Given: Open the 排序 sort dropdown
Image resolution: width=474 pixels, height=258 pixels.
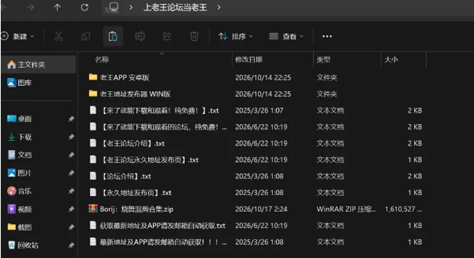Looking at the screenshot, I should pos(236,36).
